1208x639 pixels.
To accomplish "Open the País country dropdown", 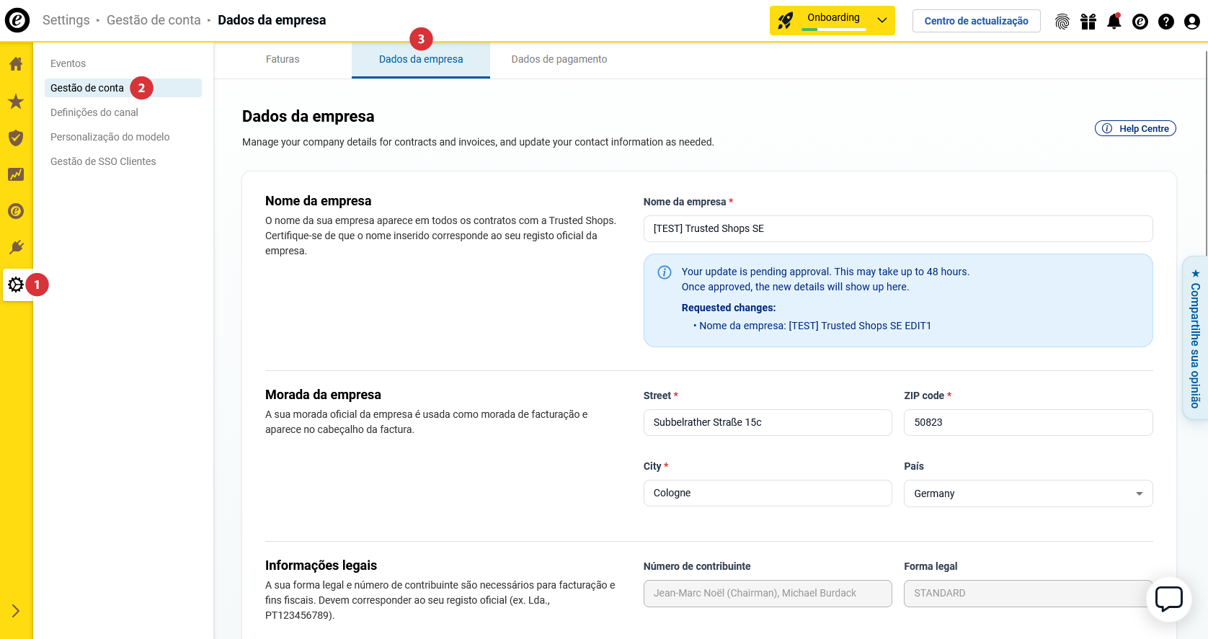I will click(x=1027, y=493).
